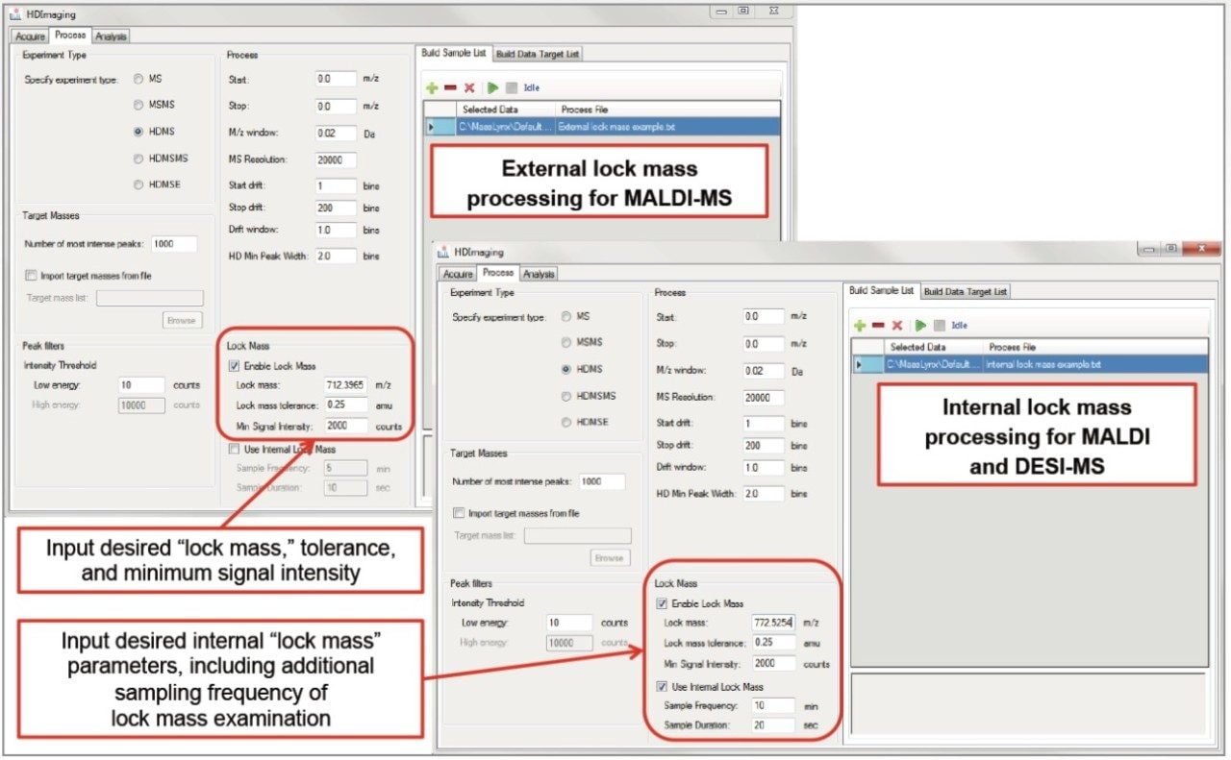
Task: Select MSMS experiment type in back window
Action: tap(138, 105)
